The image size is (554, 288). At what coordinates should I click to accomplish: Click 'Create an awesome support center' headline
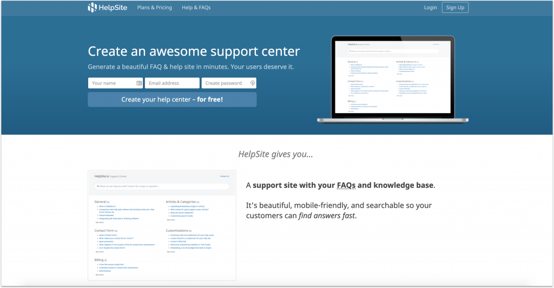194,51
